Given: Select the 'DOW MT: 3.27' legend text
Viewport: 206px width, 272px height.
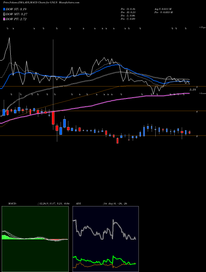Looking at the screenshot, I should [x=16, y=14].
